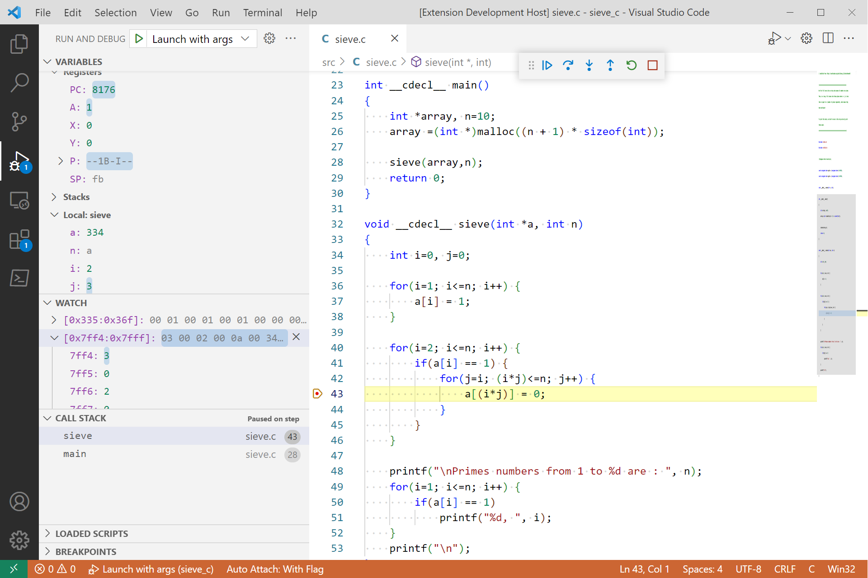The image size is (868, 578).
Task: Open the Extensions view in activity bar
Action: 19,239
